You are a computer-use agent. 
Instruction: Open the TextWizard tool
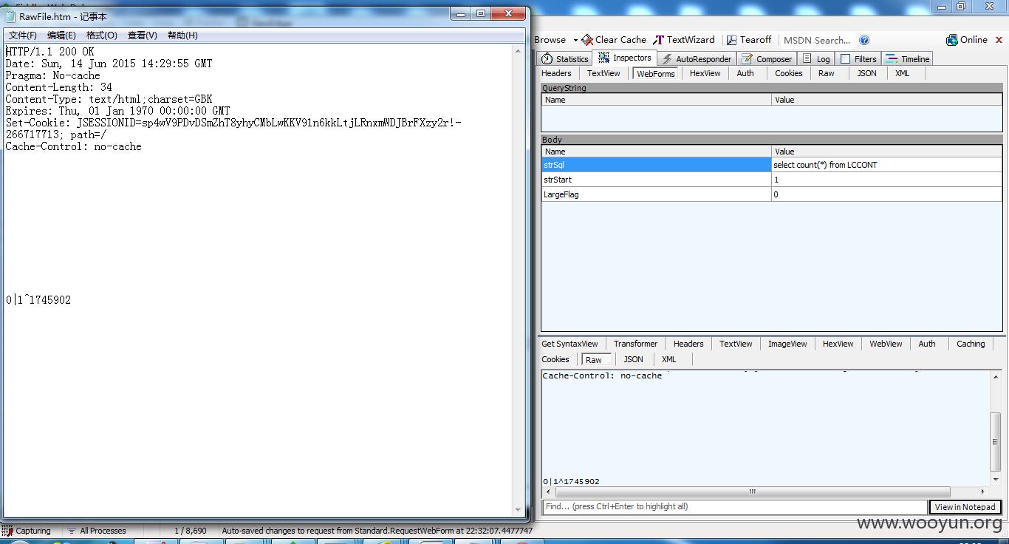(x=684, y=40)
